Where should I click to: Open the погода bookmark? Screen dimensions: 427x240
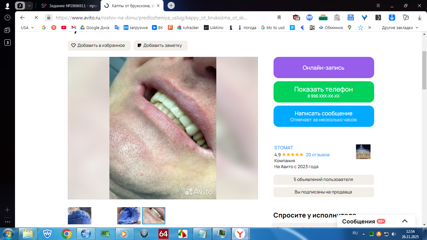click(x=247, y=27)
